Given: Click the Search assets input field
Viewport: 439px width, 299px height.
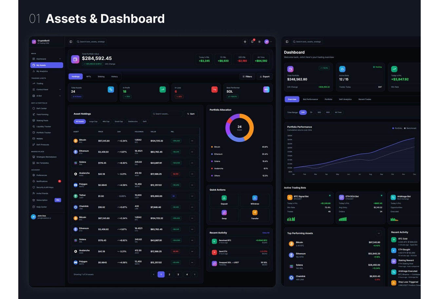Looking at the screenshot, I should [167, 114].
